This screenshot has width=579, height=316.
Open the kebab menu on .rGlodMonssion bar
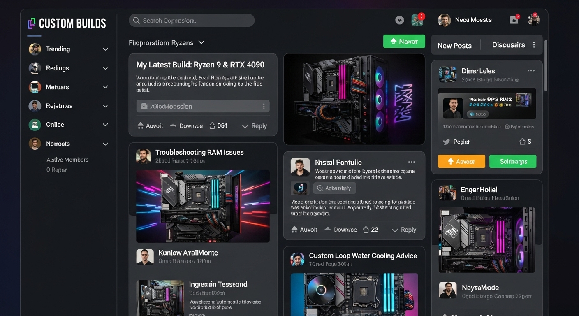tap(264, 106)
